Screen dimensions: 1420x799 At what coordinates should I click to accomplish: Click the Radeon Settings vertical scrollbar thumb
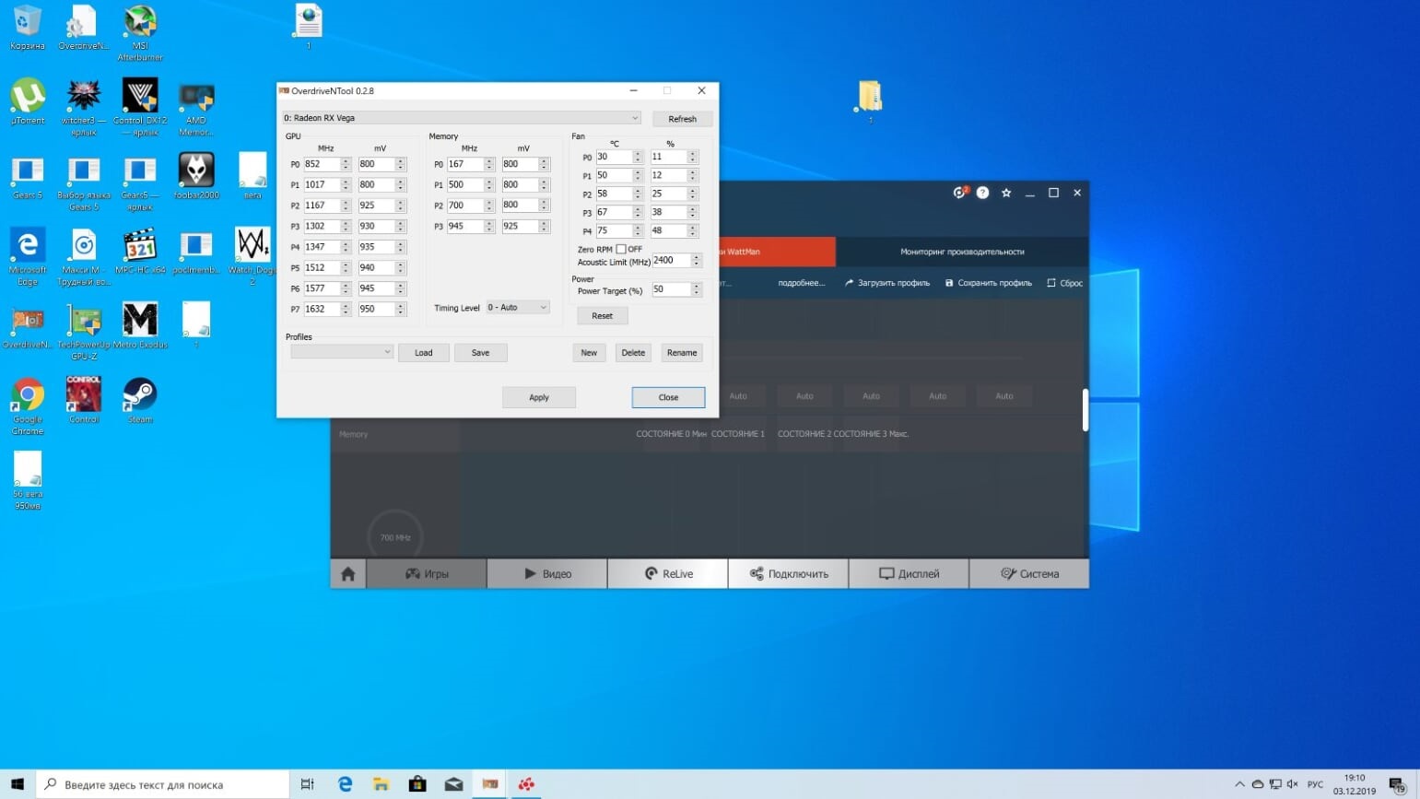pyautogui.click(x=1086, y=409)
